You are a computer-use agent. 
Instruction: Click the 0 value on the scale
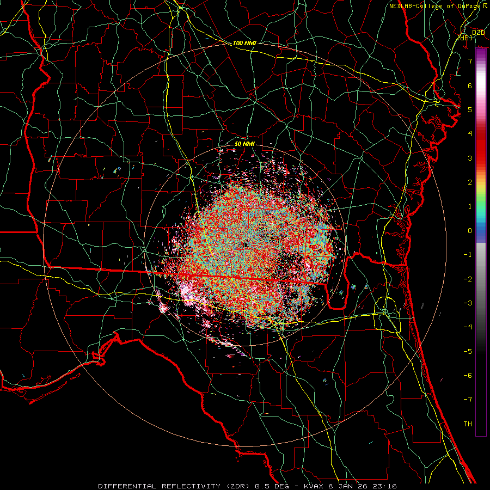coord(470,231)
